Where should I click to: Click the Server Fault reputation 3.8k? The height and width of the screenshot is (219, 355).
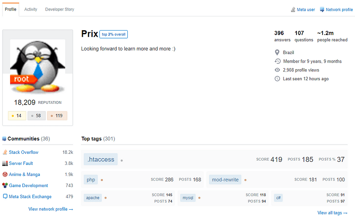[x=69, y=163]
